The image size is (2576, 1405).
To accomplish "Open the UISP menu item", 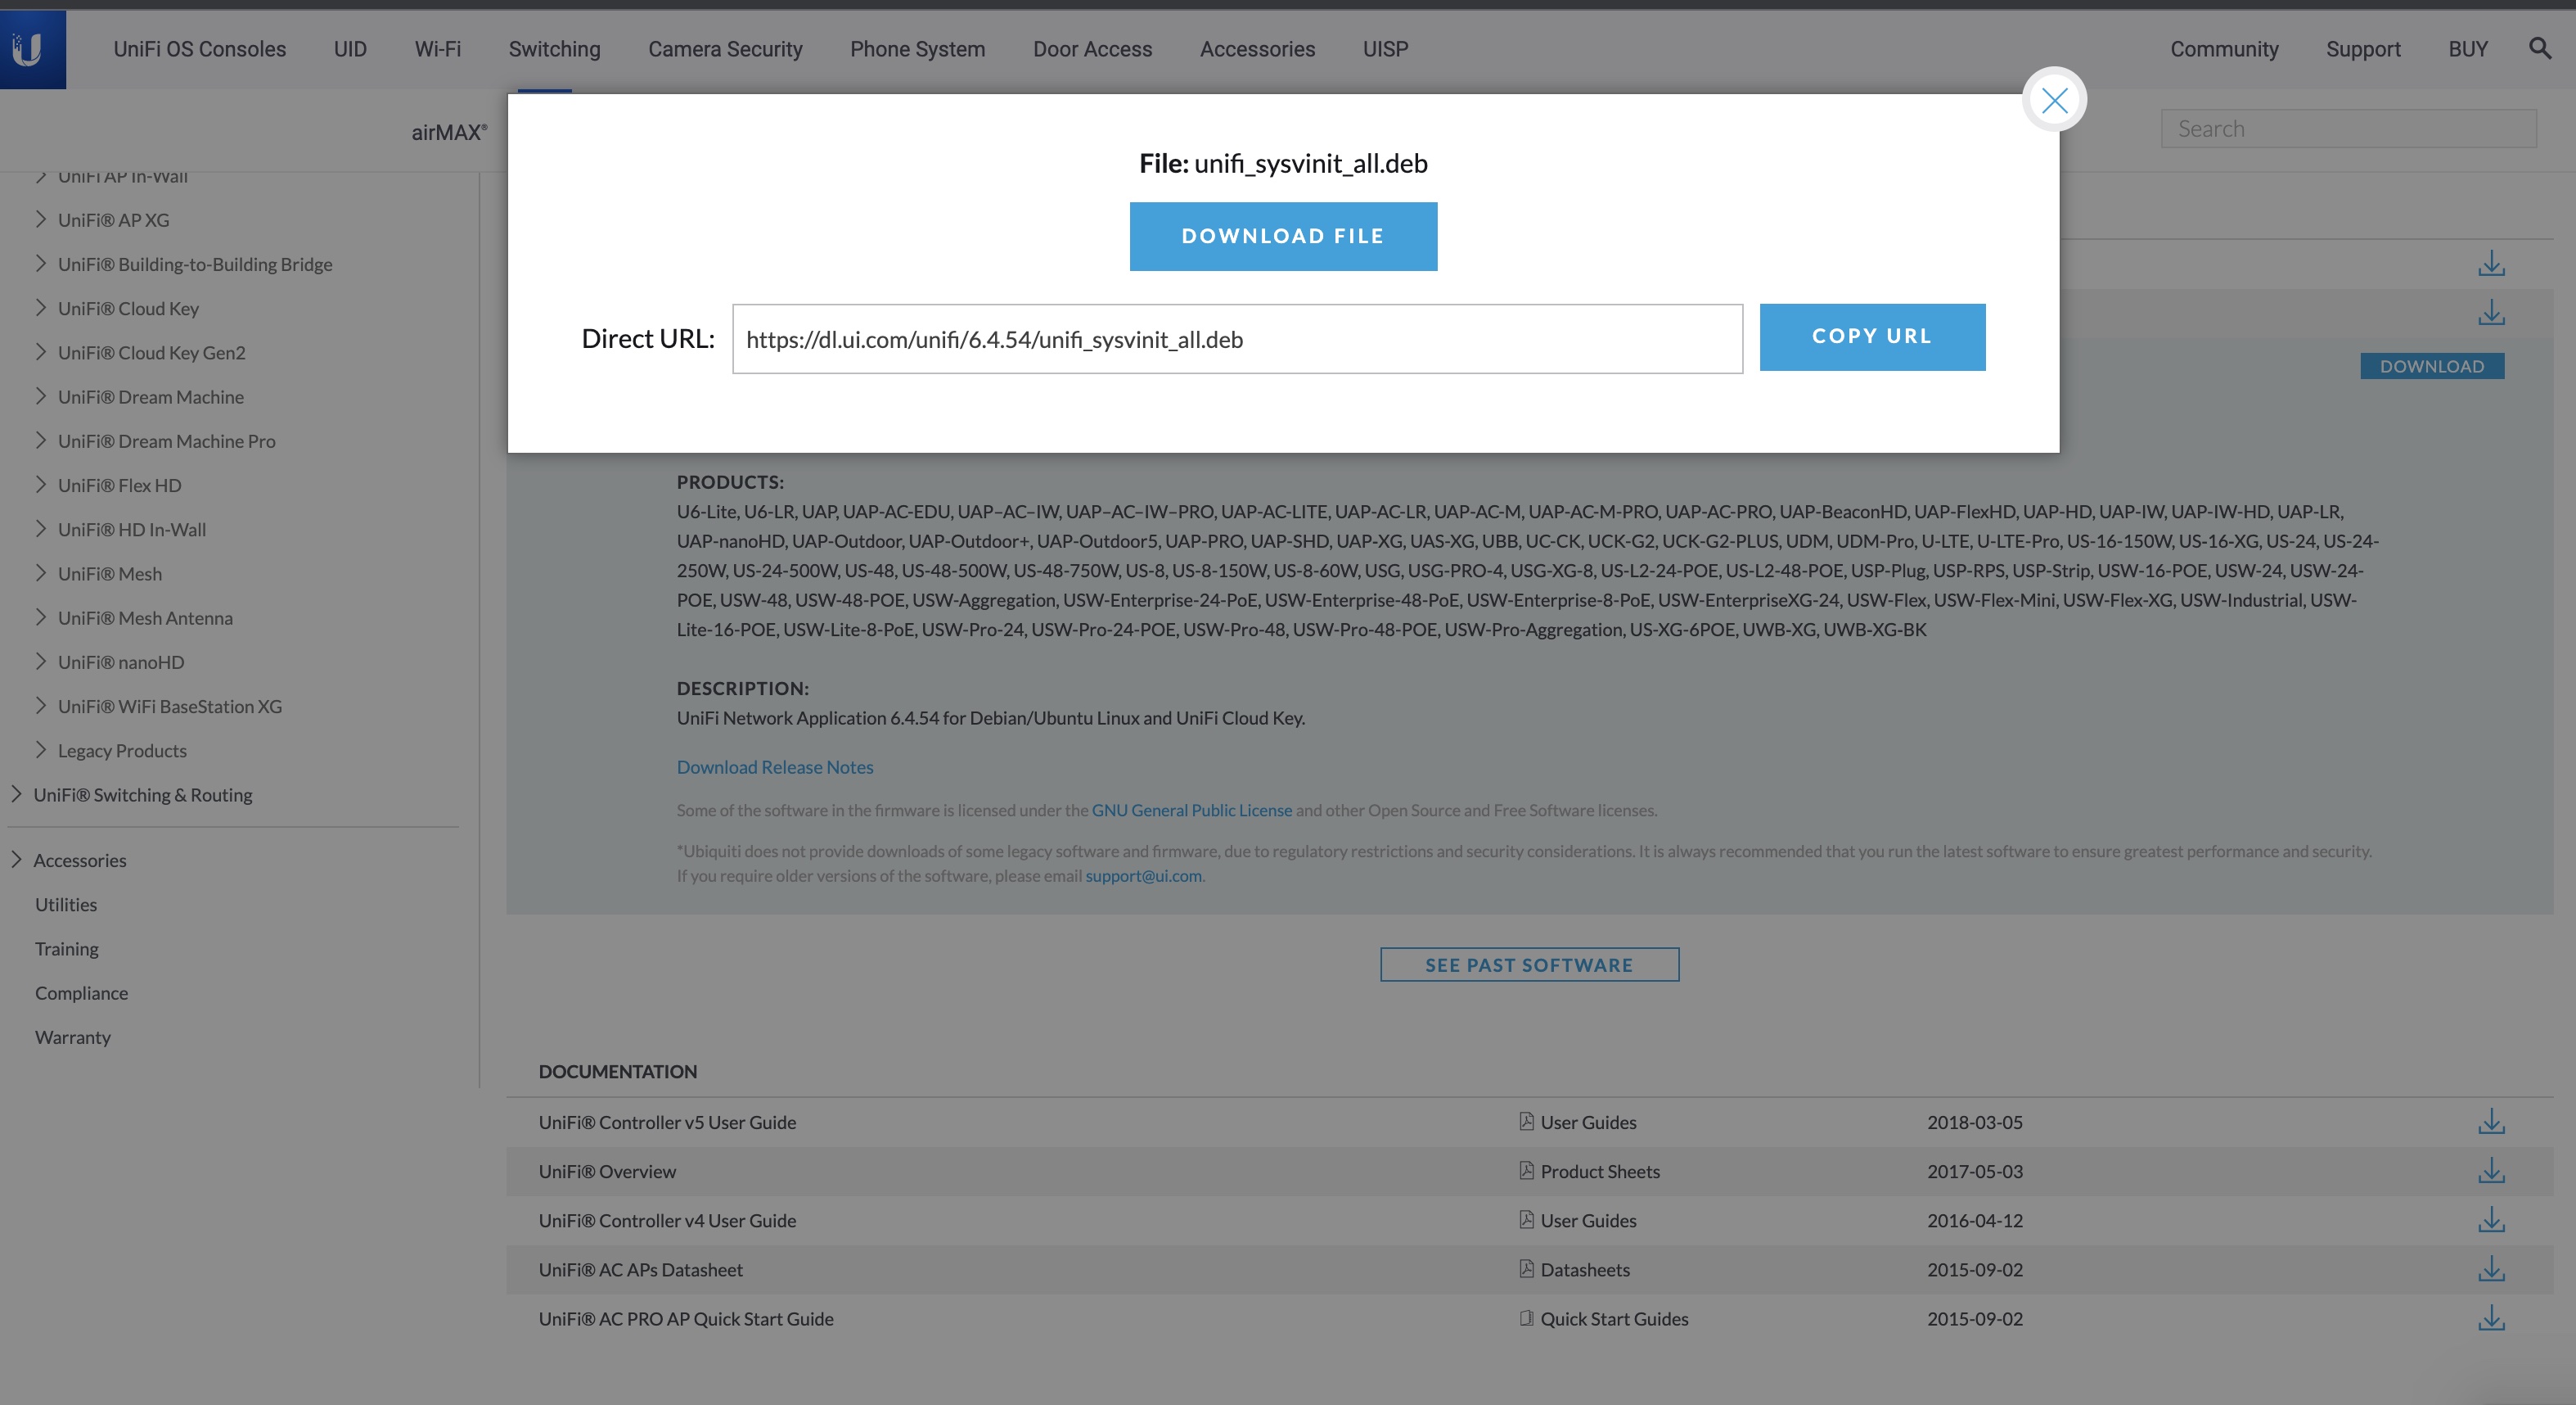I will click(1385, 49).
